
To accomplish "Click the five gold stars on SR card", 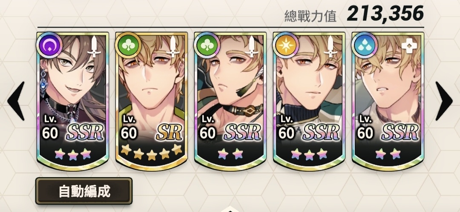I will (x=151, y=152).
